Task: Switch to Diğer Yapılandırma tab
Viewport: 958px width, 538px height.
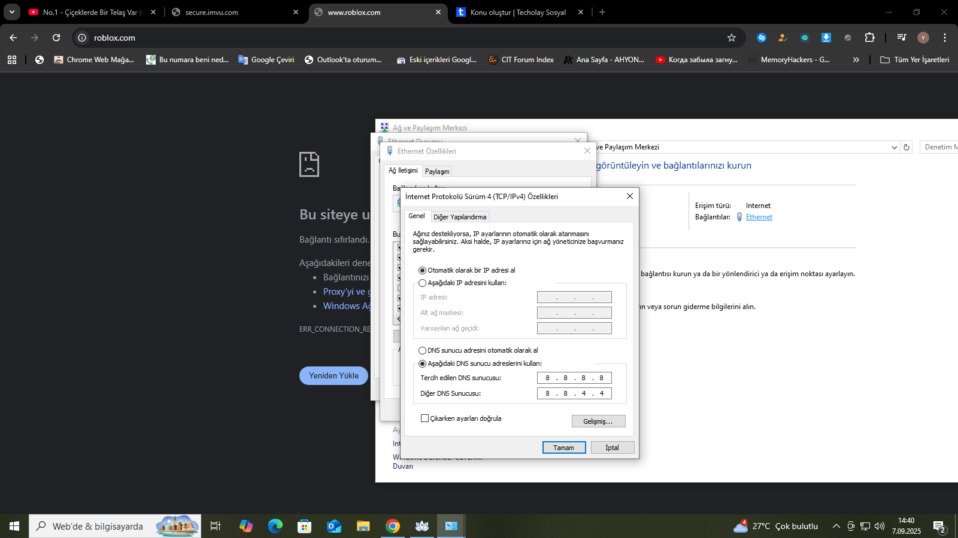Action: pos(460,217)
